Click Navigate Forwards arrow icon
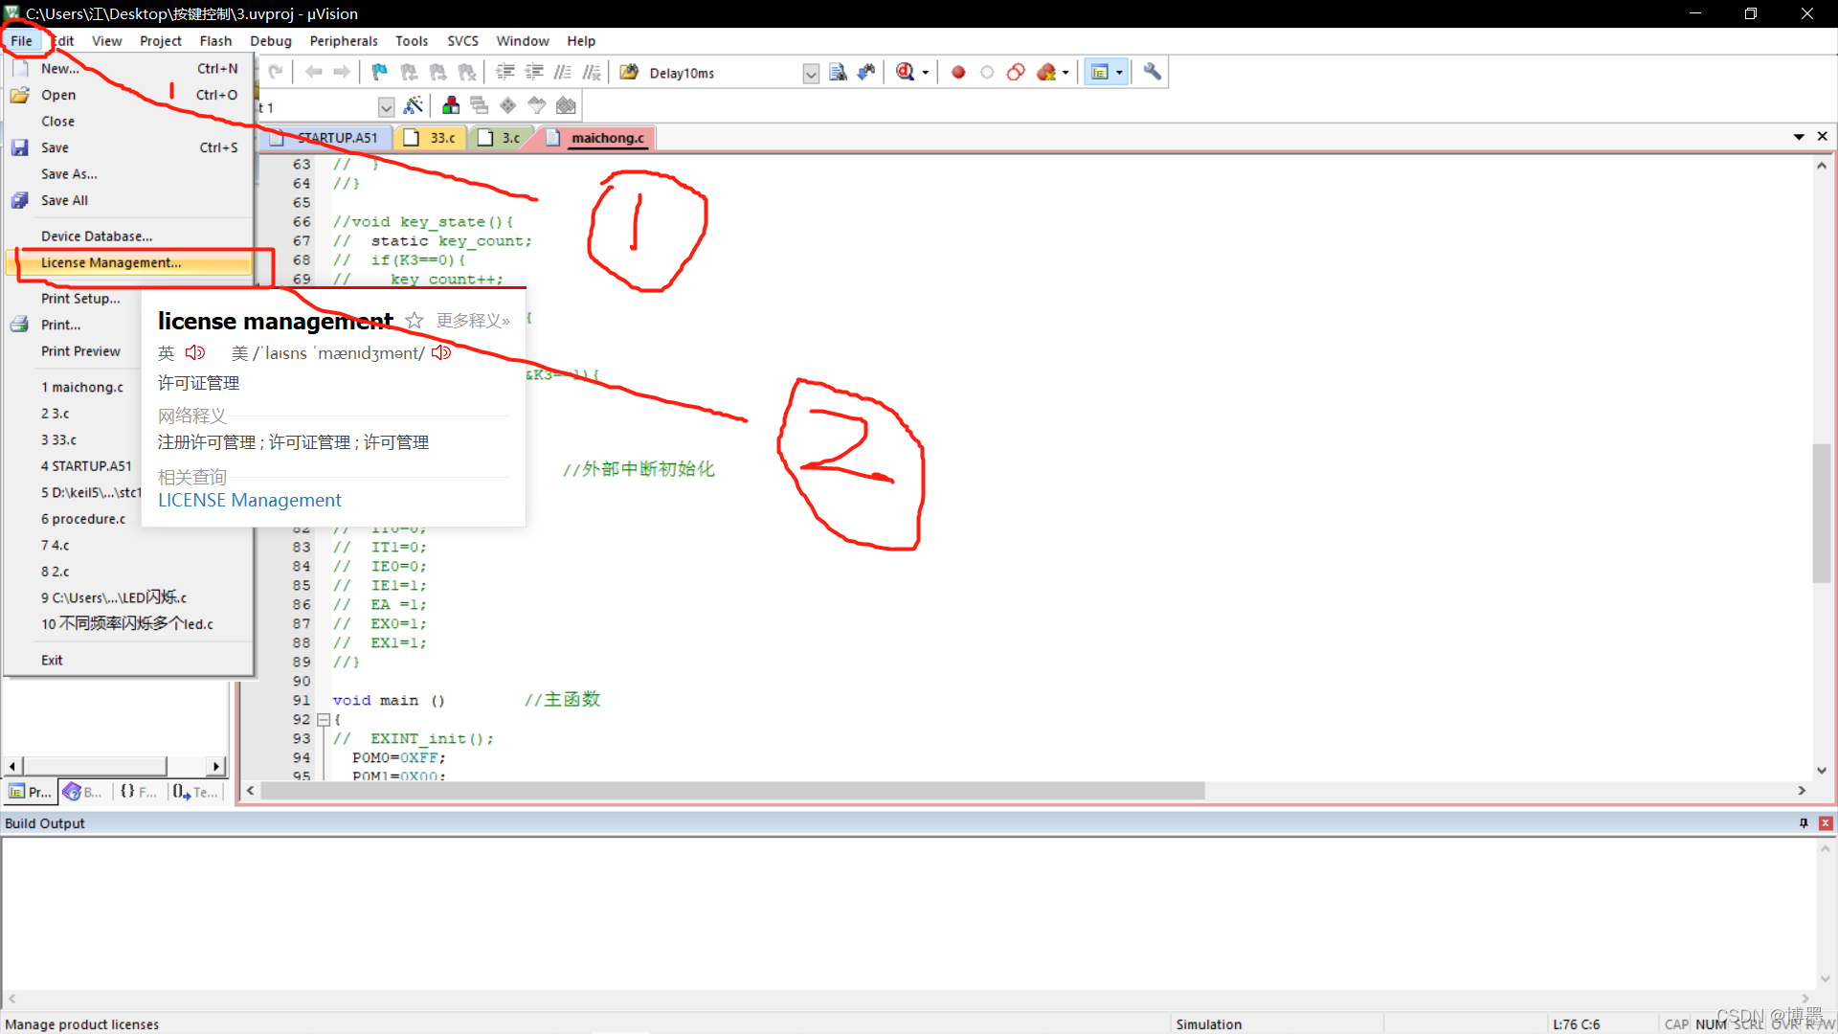Image resolution: width=1838 pixels, height=1034 pixels. (x=342, y=72)
